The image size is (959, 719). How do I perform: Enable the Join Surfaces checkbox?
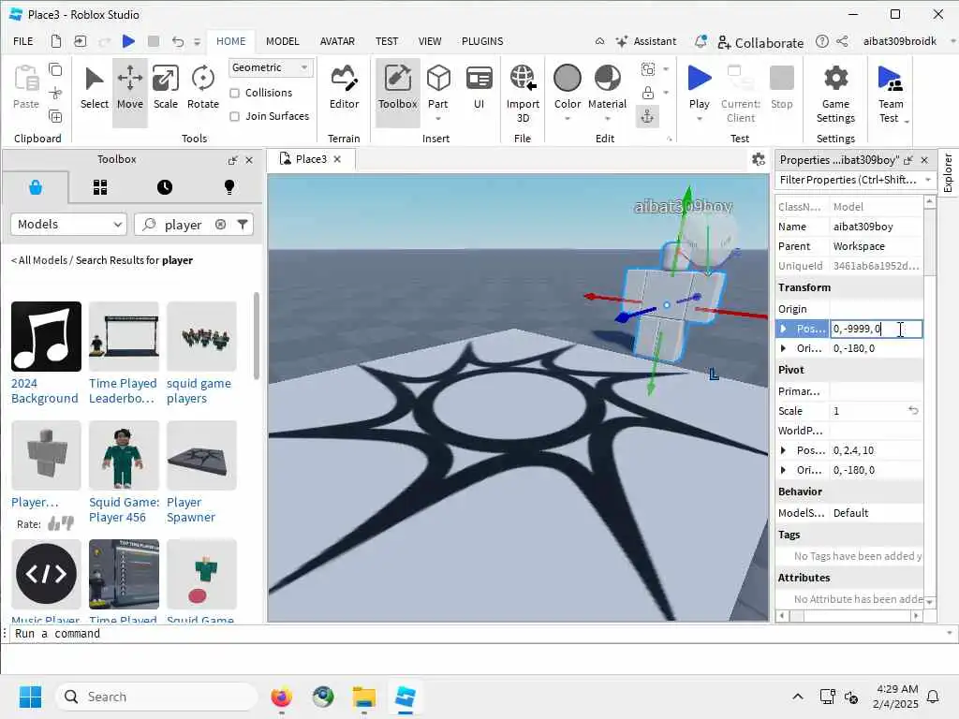(234, 116)
